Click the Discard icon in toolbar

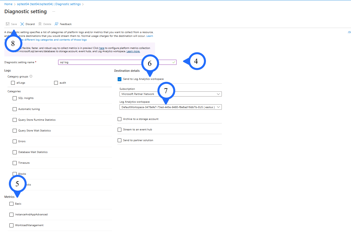click(x=22, y=24)
